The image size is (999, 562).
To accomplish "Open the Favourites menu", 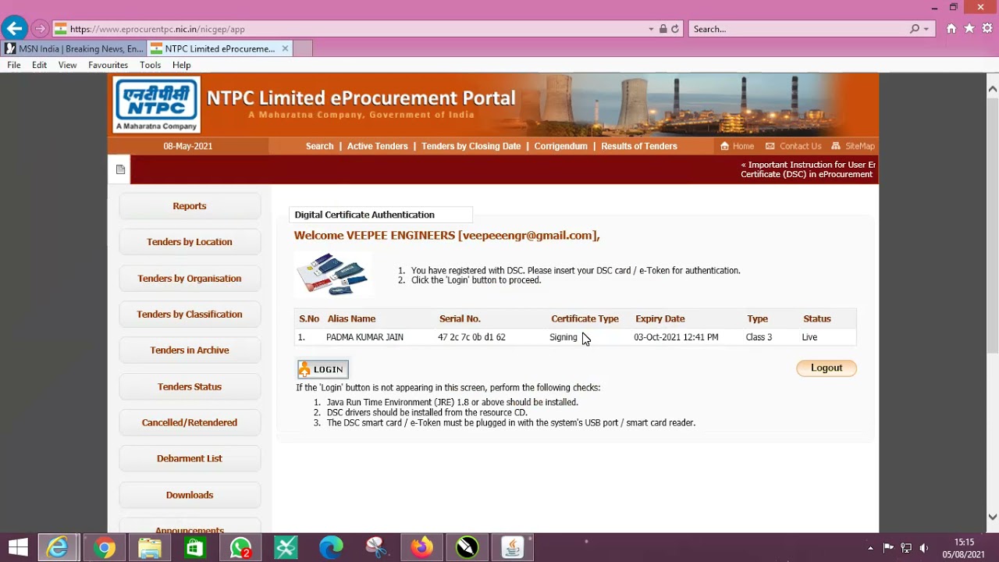I will (x=108, y=65).
